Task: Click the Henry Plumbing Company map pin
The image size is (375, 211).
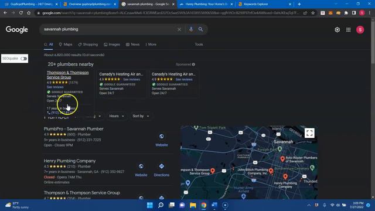Action: tap(285, 177)
